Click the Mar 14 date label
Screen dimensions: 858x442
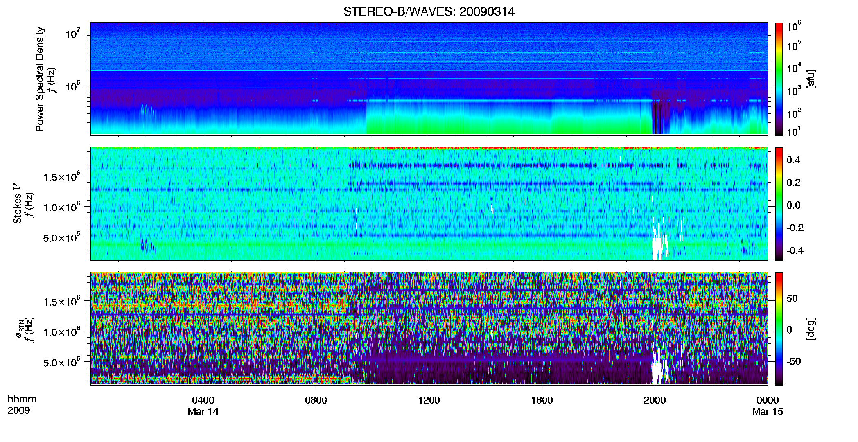point(203,412)
